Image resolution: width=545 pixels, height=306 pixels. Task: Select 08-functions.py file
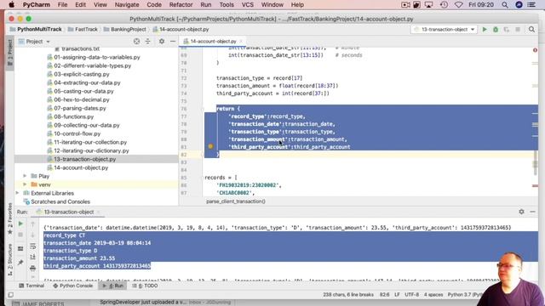pyautogui.click(x=74, y=116)
